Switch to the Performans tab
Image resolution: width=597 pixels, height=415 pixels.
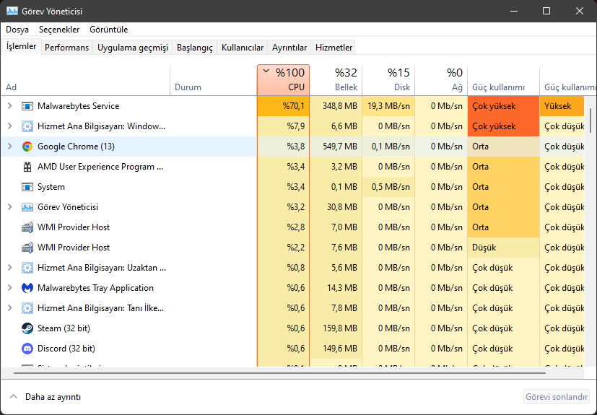pos(66,48)
